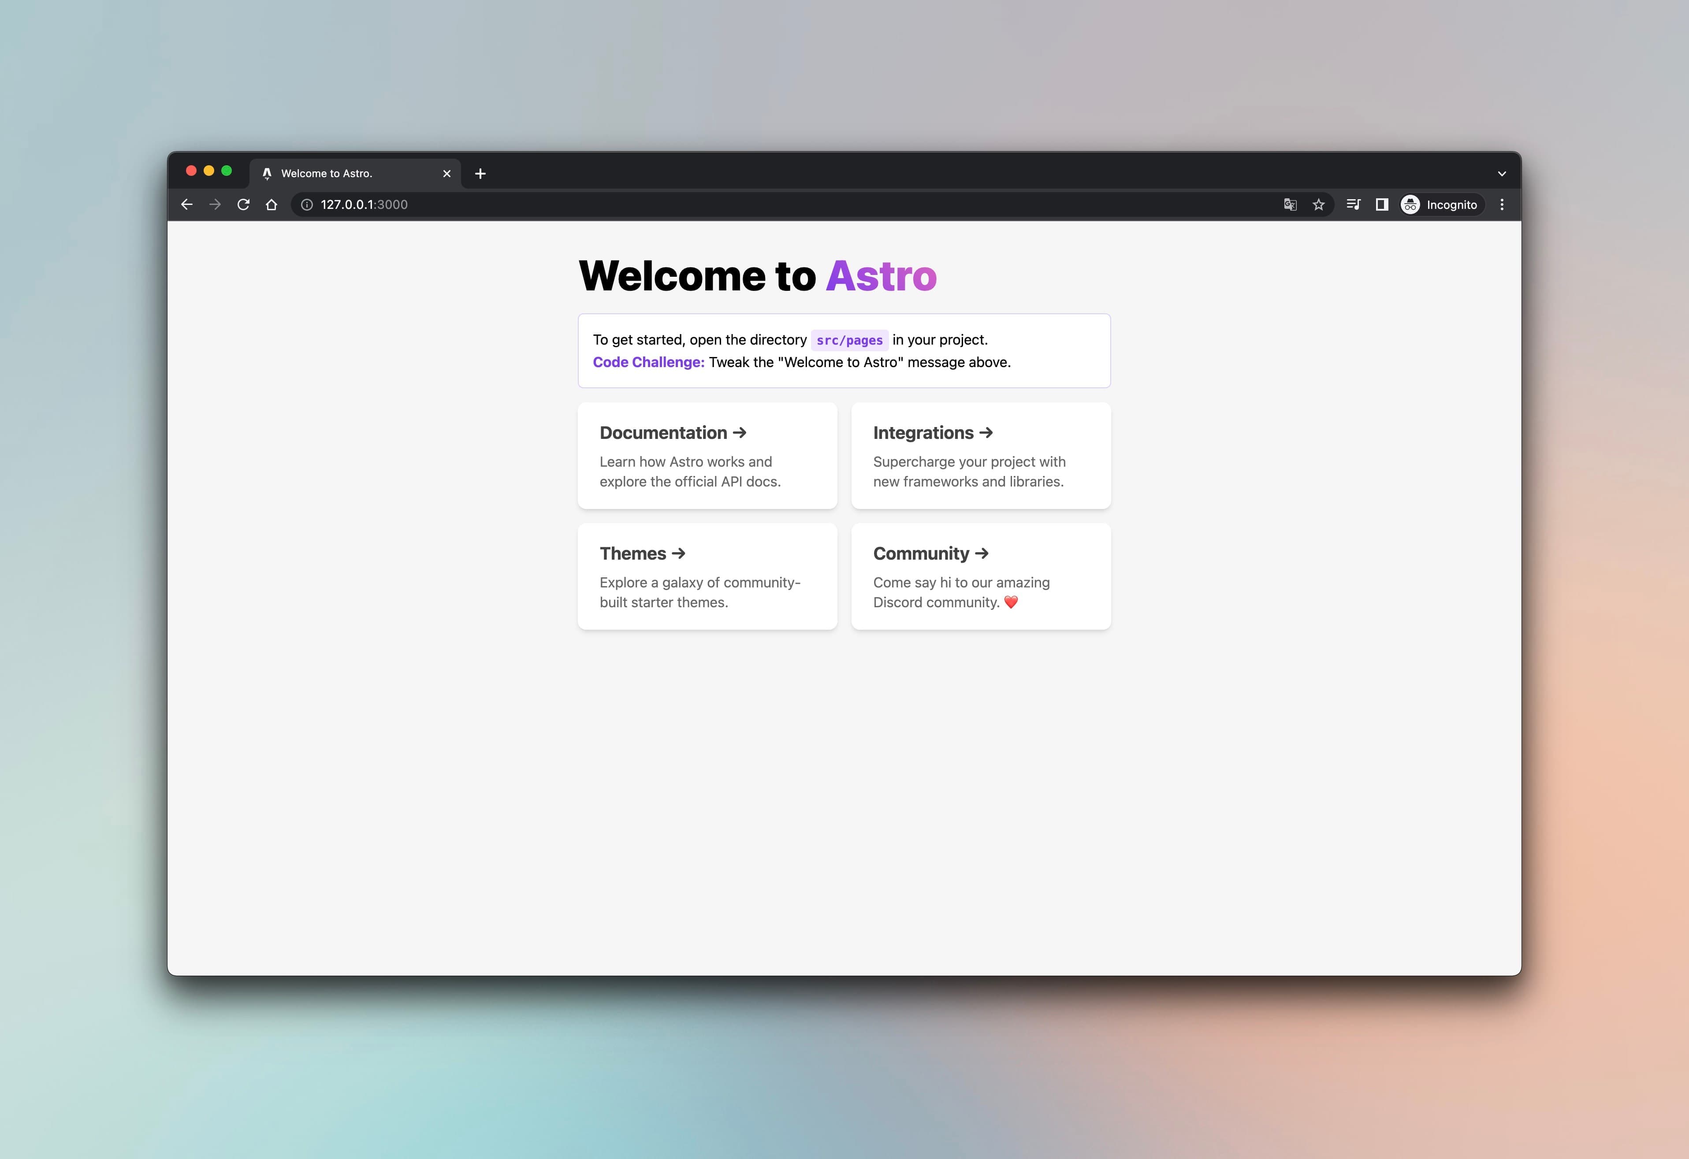Click the browser forward arrow

(215, 205)
